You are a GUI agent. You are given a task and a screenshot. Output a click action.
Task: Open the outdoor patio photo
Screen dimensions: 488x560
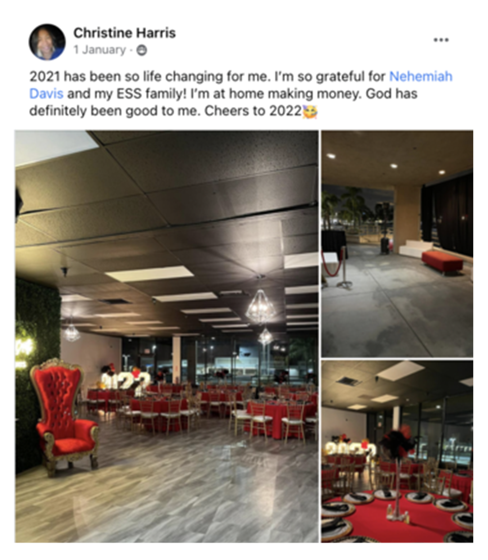coord(397,243)
